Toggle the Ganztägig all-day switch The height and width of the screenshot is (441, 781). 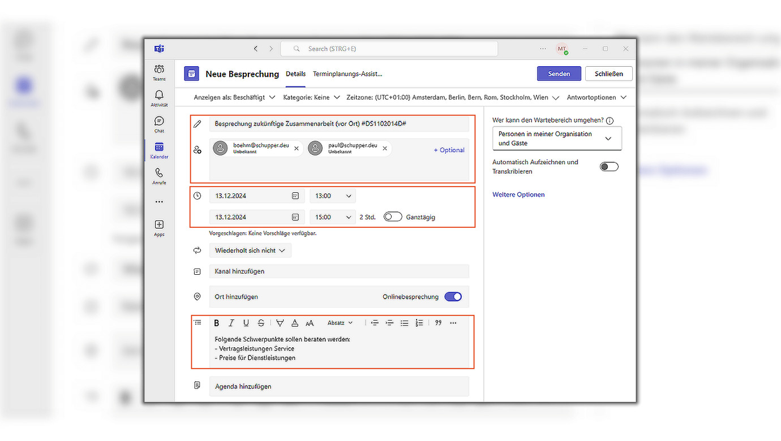393,217
